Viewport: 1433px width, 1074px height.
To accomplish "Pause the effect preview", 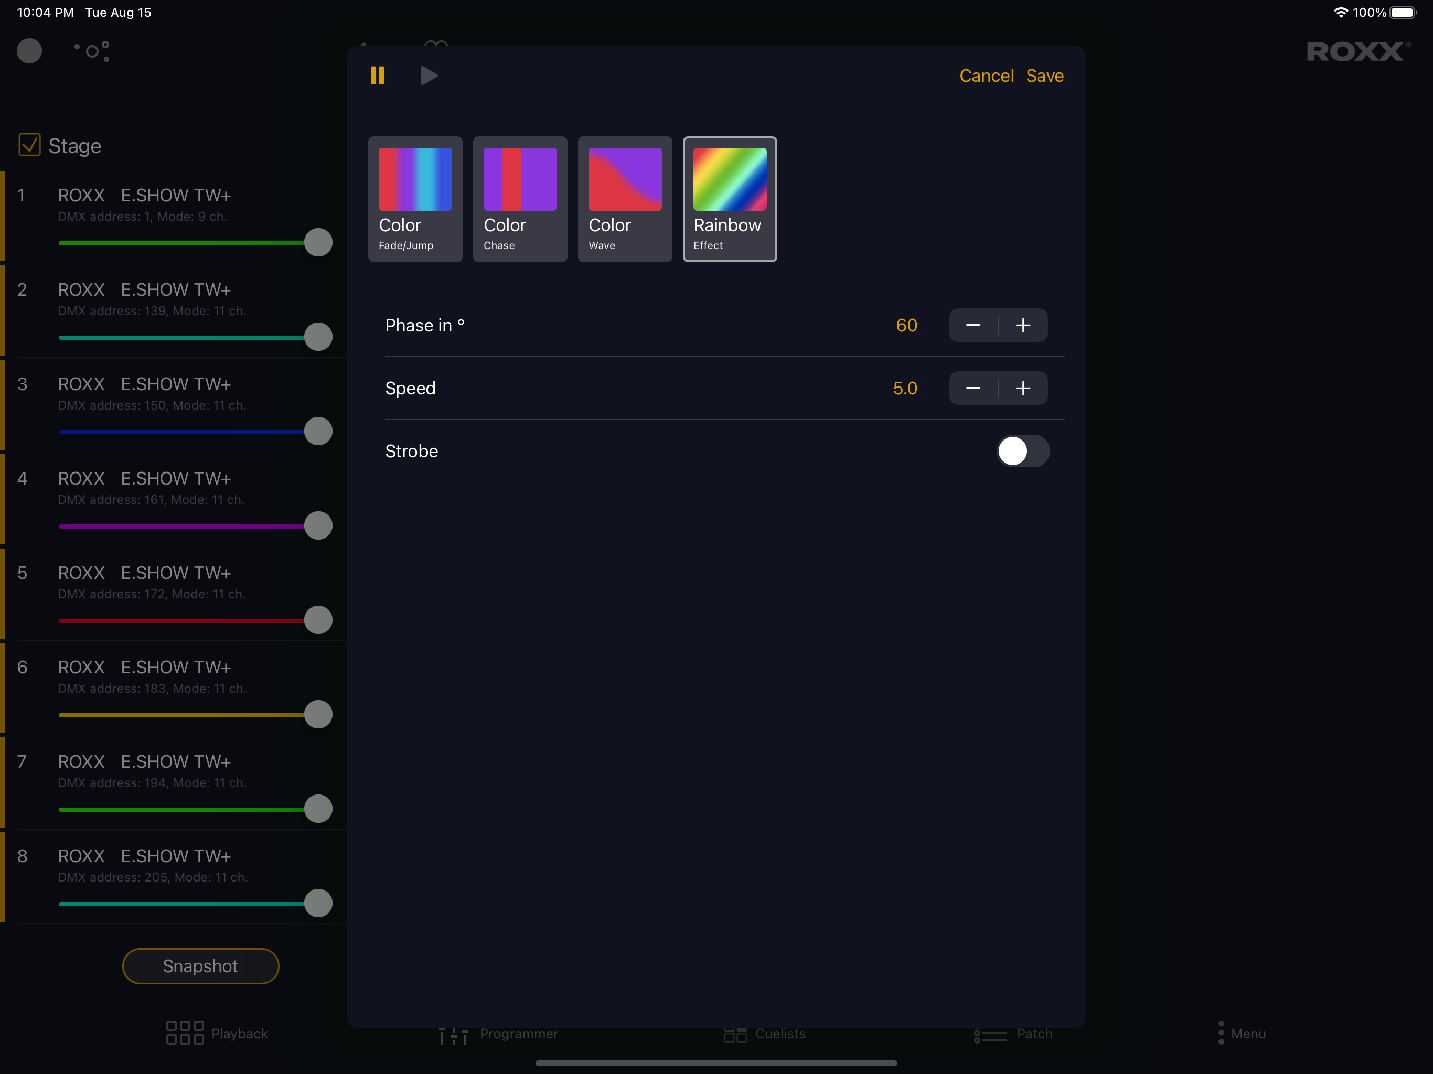I will click(377, 76).
